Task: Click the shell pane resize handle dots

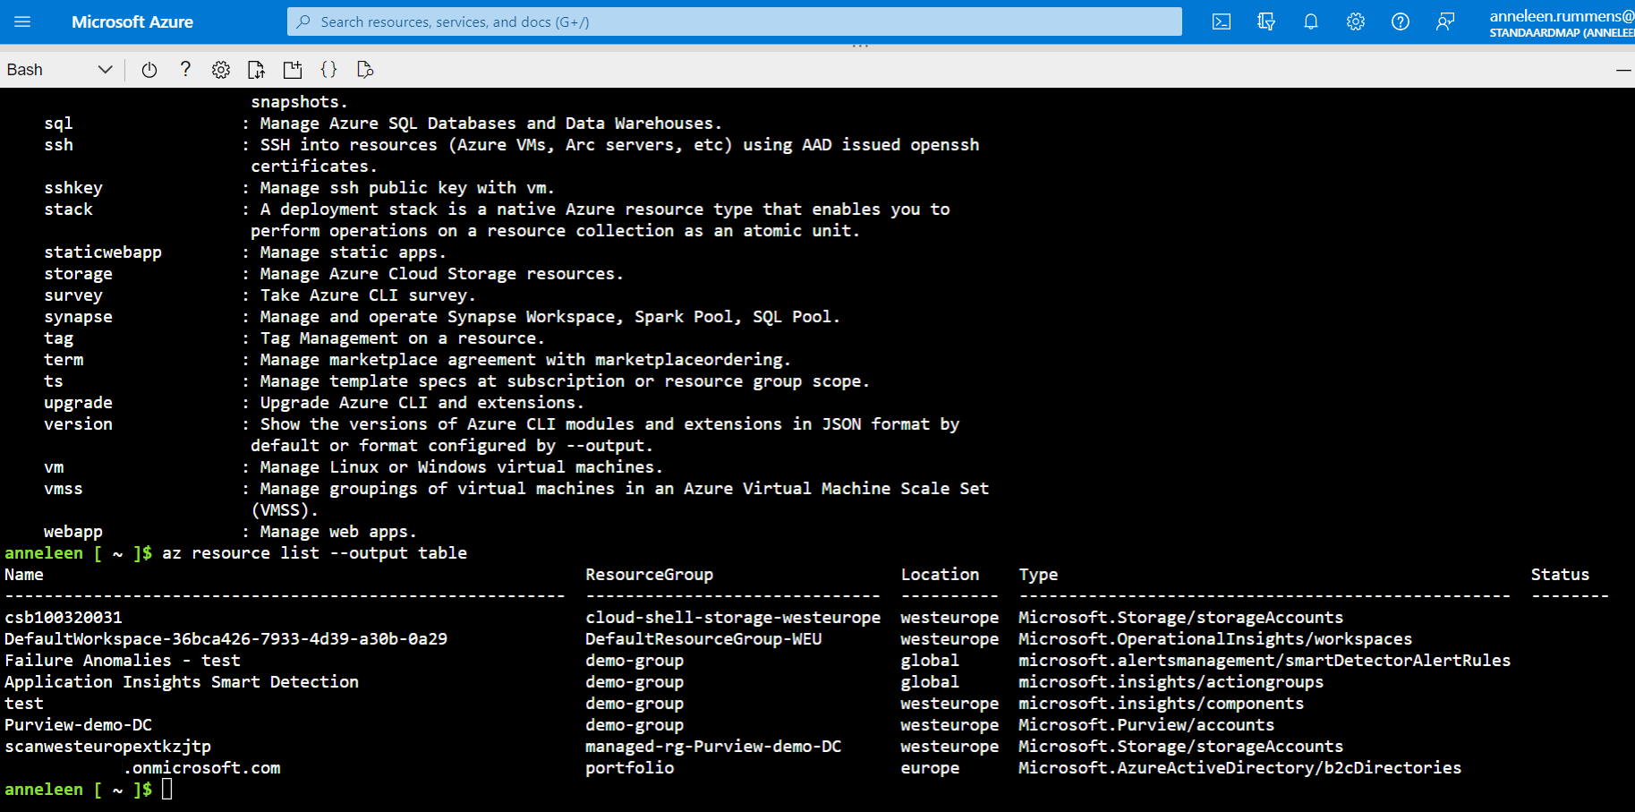Action: point(860,46)
